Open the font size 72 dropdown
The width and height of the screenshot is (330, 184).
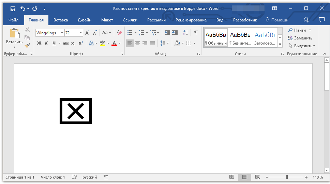coord(81,33)
